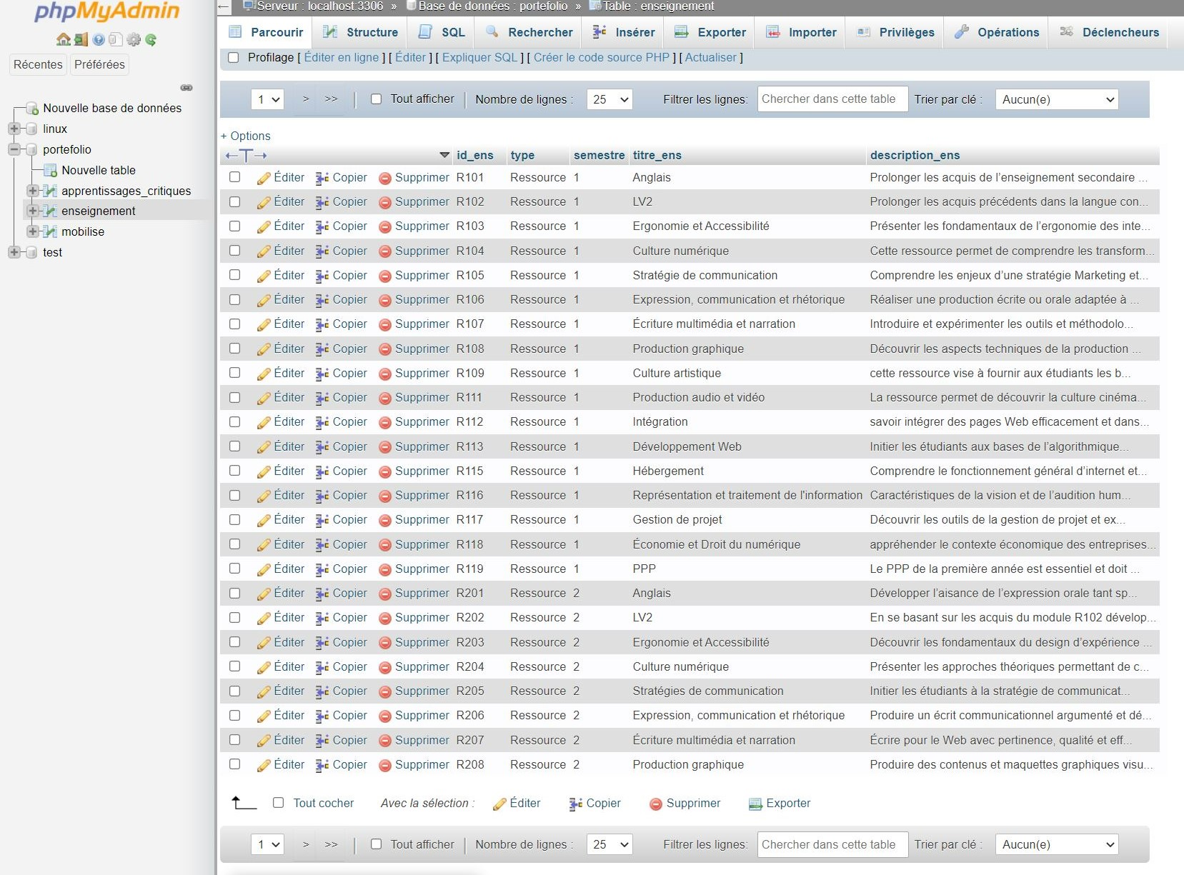Switch to the Structure tab
Image resolution: width=1184 pixels, height=875 pixels.
click(x=361, y=32)
